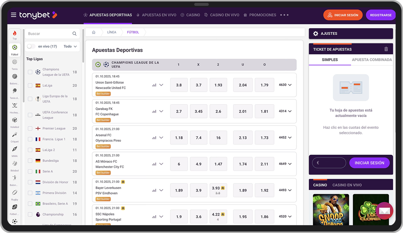Screen dimensions: 403x233
Task: Open the Promociones nav tab
Action: point(260,15)
